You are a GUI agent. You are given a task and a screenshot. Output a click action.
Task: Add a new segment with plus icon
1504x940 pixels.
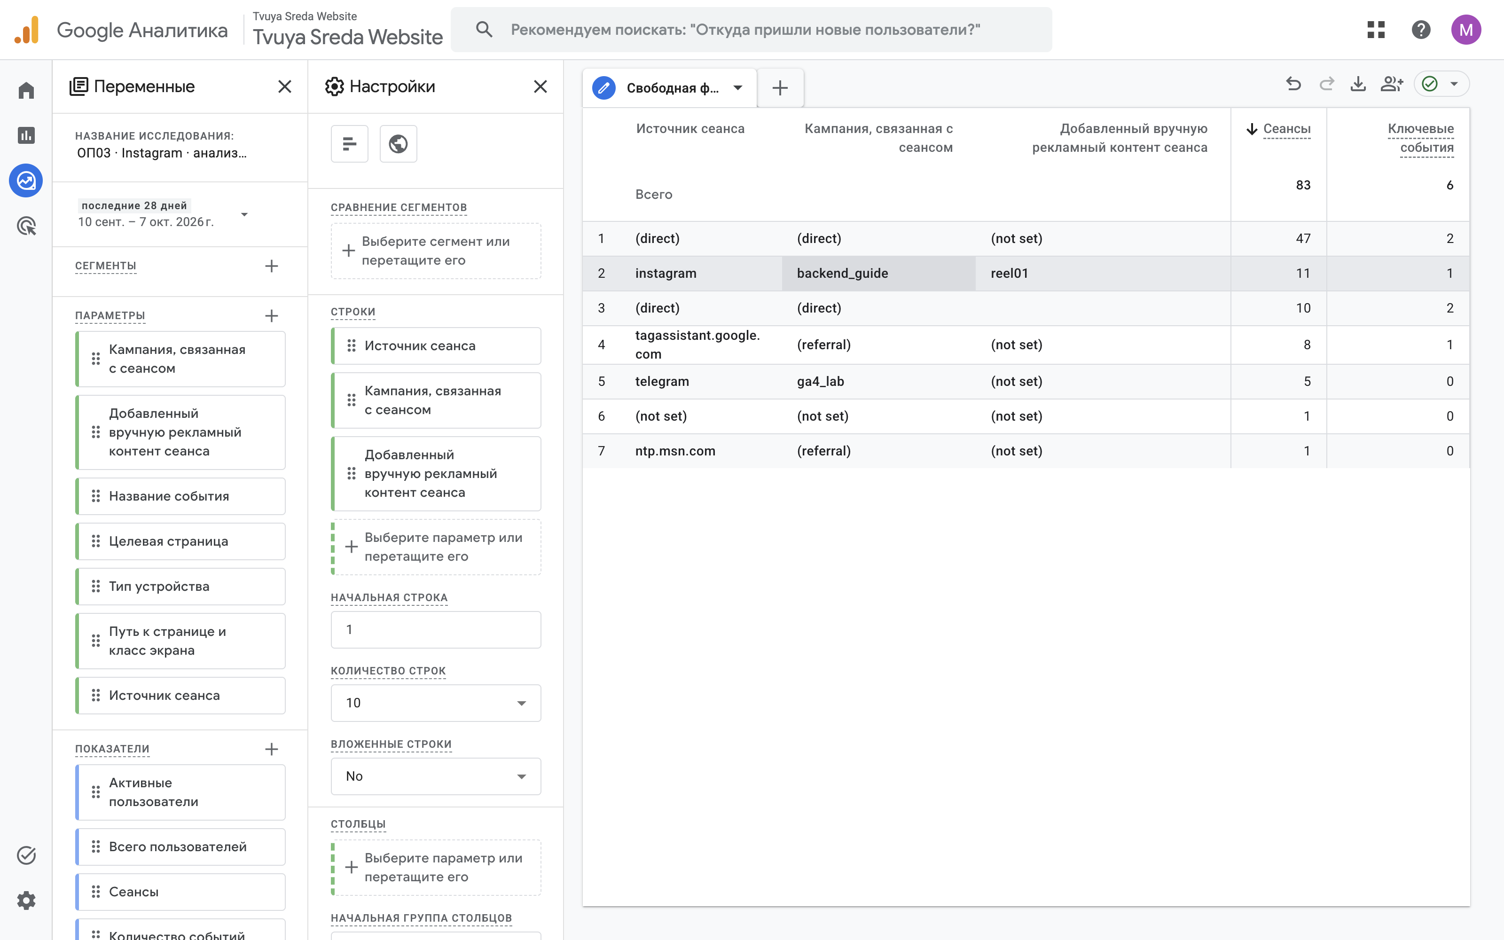coord(272,266)
